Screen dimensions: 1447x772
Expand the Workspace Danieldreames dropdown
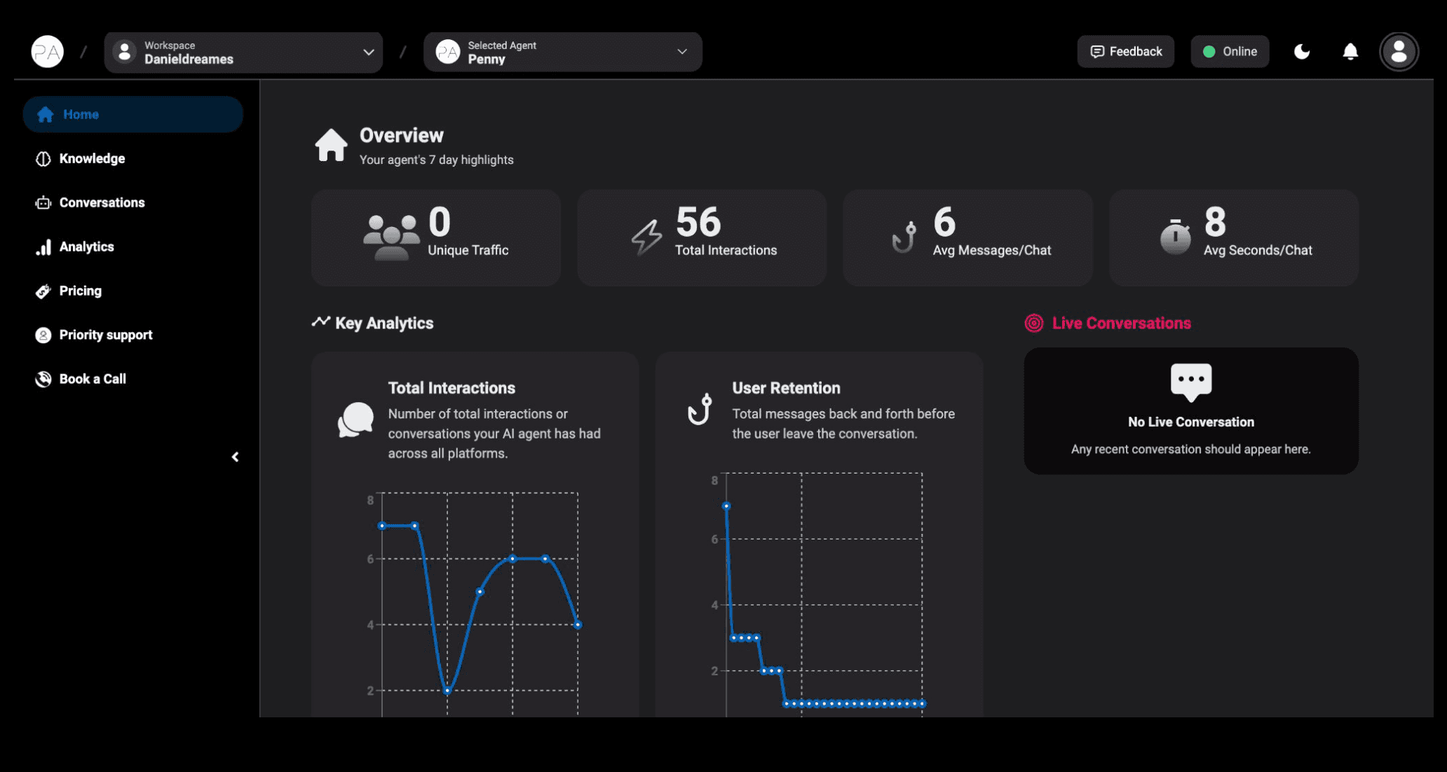tap(243, 53)
